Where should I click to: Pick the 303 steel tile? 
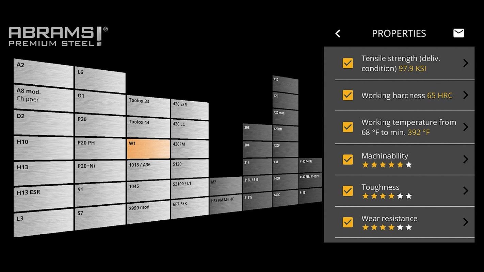[x=257, y=132]
